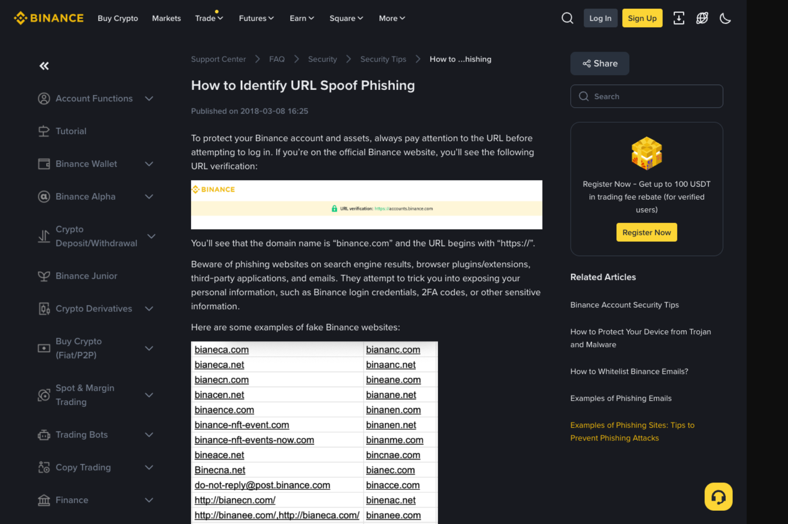
Task: Go to Markets in top navigation
Action: [x=166, y=19]
